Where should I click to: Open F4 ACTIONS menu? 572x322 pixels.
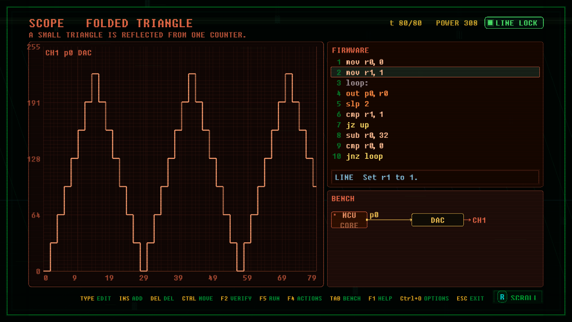coord(305,298)
